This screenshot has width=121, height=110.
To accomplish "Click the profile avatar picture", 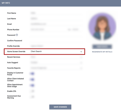I will coord(102,26).
